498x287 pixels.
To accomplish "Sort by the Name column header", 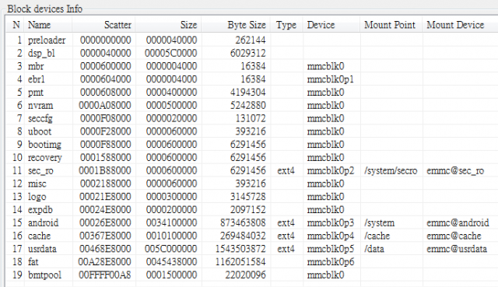I will tap(39, 25).
